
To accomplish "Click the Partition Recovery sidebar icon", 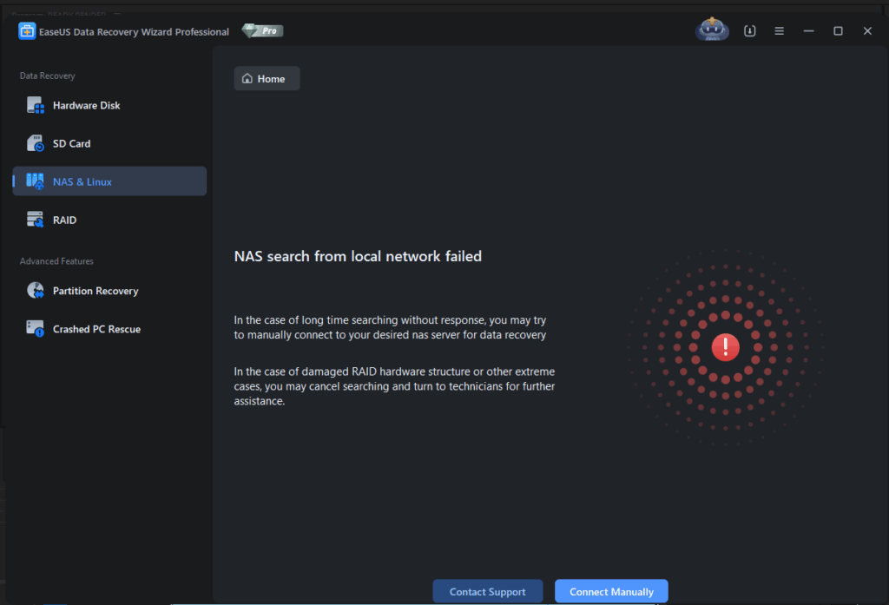I will [35, 290].
